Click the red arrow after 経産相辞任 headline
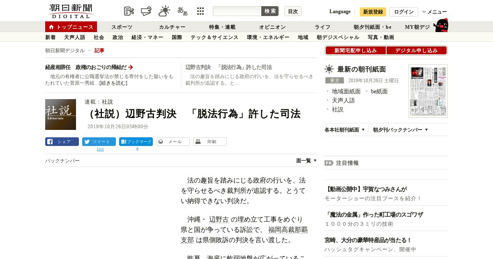Screen dimensions: 493x259 click(131, 67)
